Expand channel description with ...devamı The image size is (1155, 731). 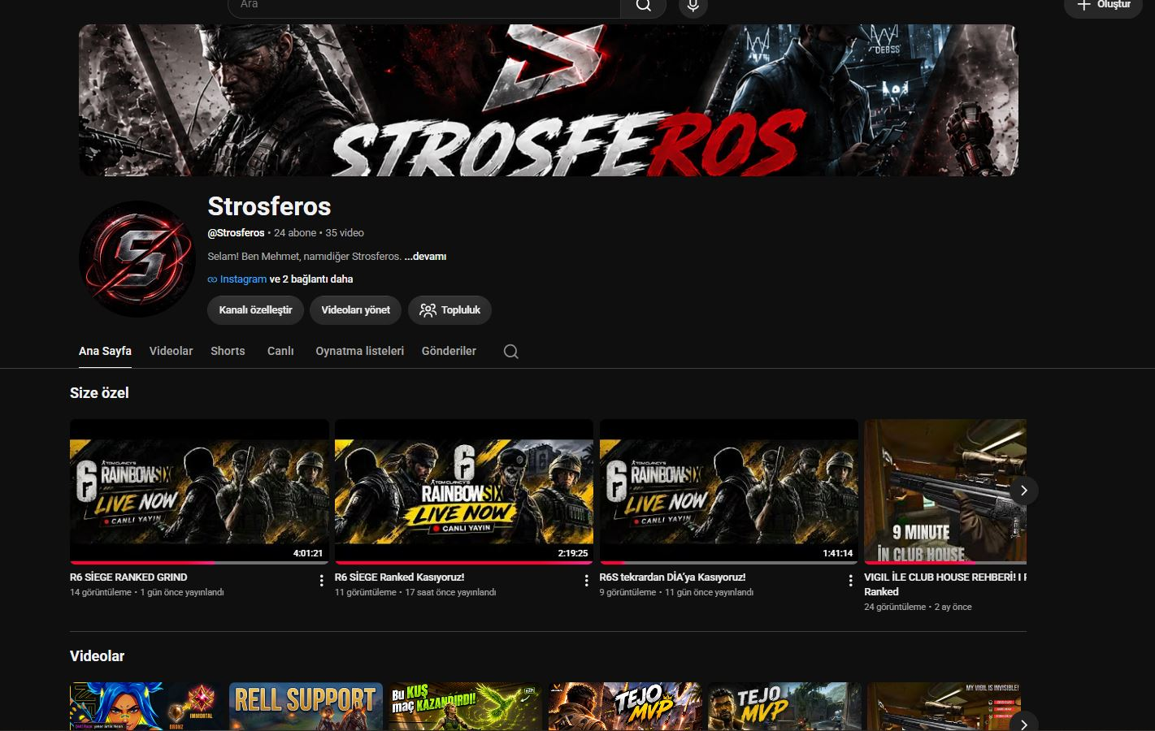(x=425, y=256)
